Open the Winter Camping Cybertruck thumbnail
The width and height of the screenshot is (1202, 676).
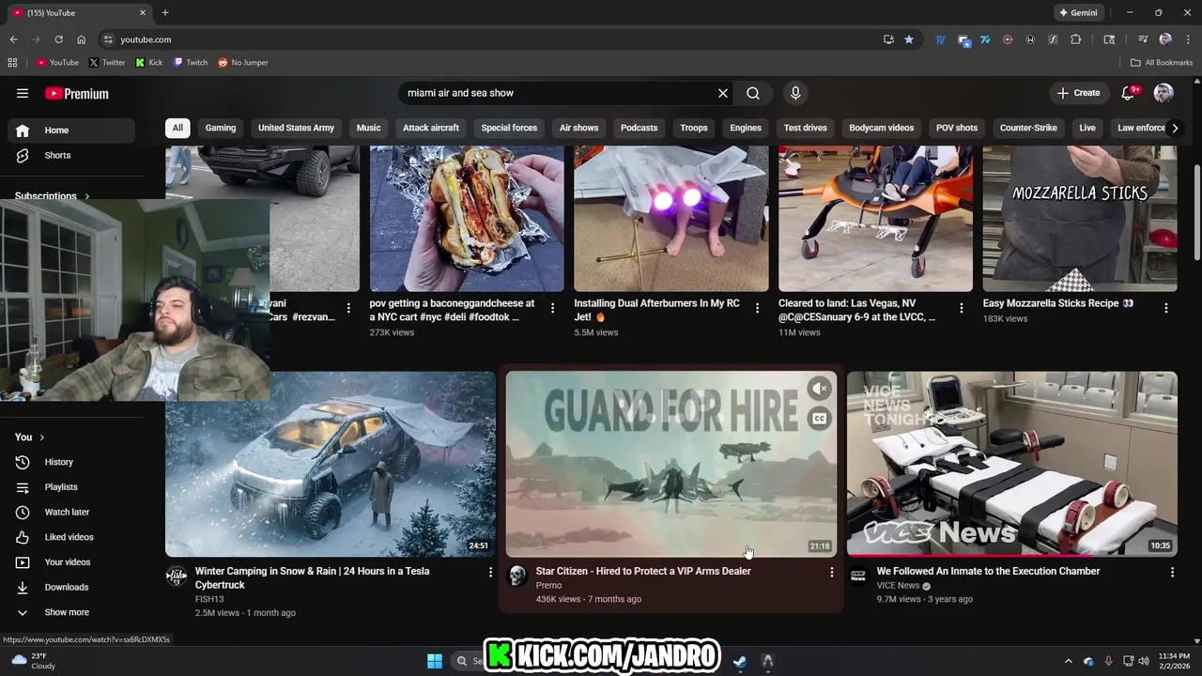tap(331, 464)
